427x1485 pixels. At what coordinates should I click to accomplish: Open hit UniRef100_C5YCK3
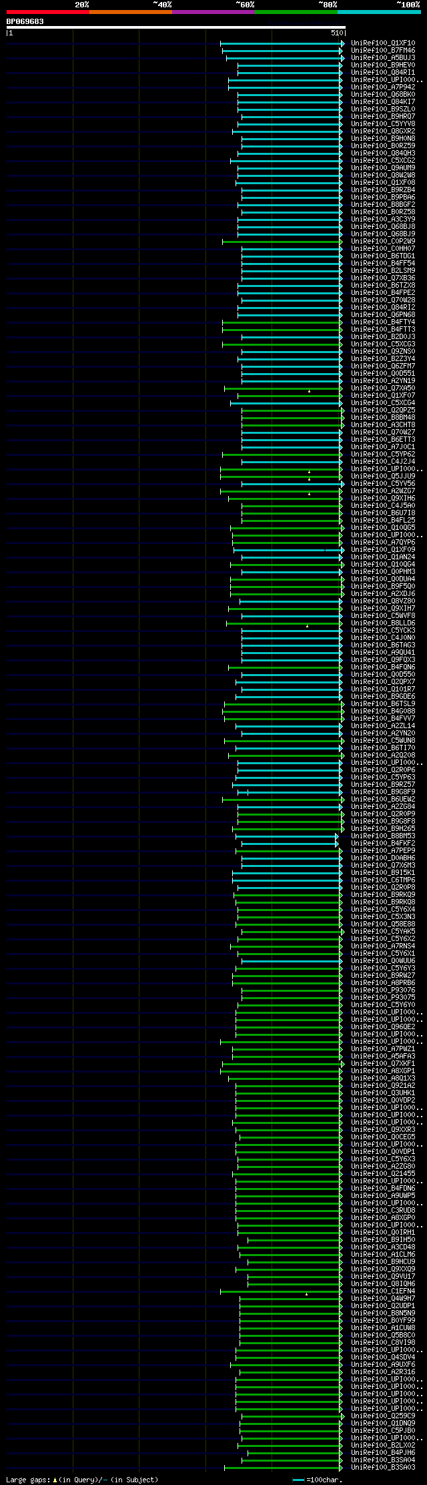click(x=383, y=631)
